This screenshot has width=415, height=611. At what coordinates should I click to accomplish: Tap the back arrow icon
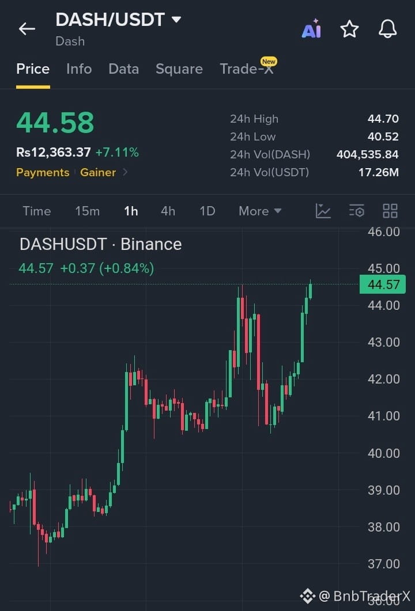pos(27,29)
